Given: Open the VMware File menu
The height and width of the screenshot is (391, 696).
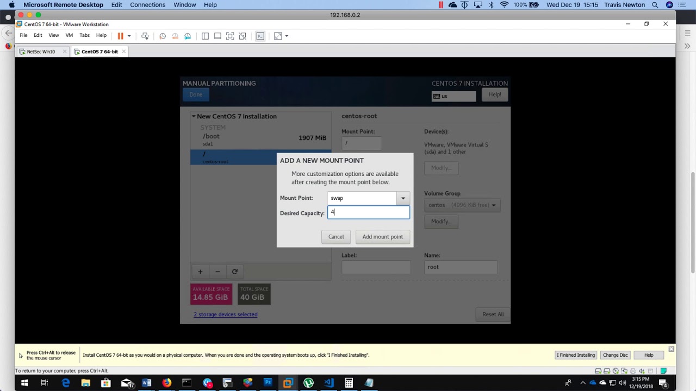Looking at the screenshot, I should [23, 35].
